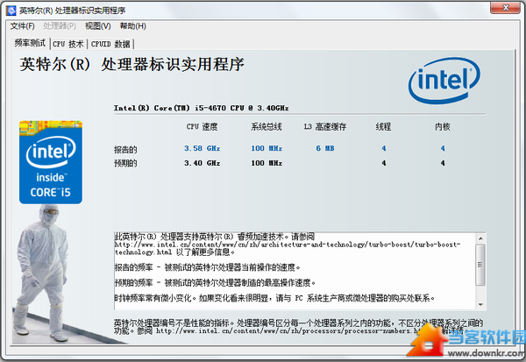
Task: Click the large Intel logo
Action: 444,80
